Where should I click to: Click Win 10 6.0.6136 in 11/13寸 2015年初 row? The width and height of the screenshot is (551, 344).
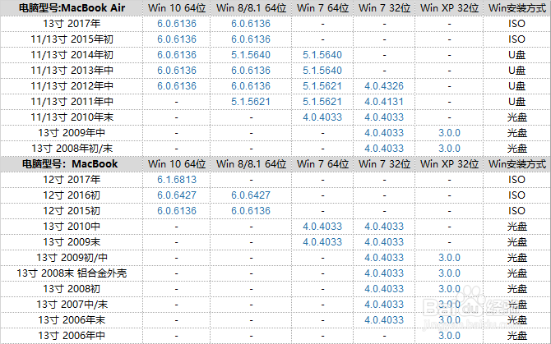[177, 39]
